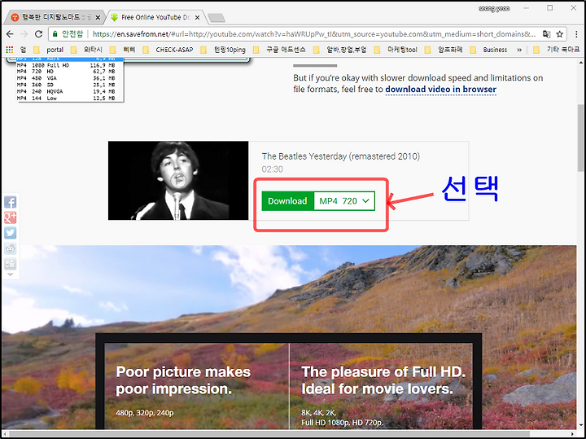Follow the download video in browser link
586x439 pixels.
[440, 90]
